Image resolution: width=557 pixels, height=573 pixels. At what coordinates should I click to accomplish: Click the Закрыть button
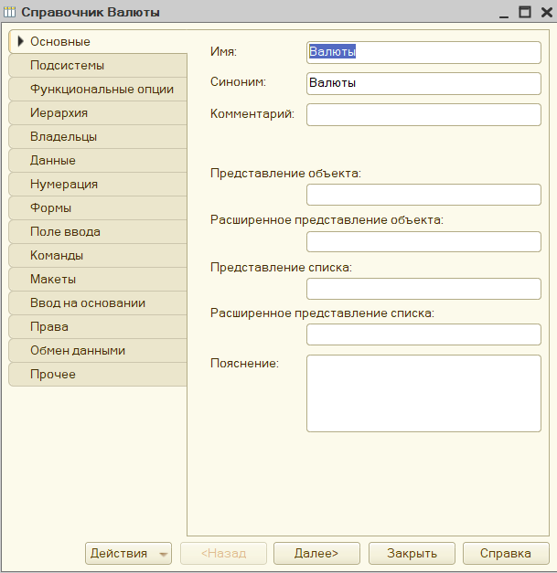coord(412,553)
